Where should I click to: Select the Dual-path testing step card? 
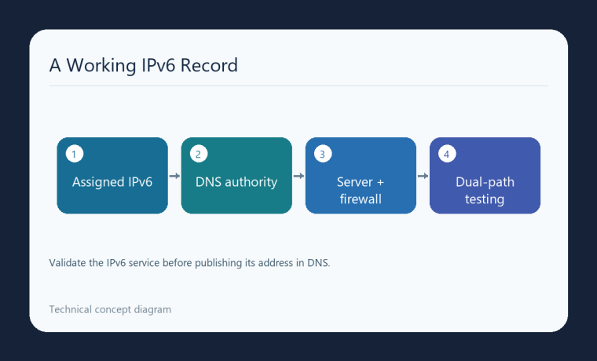tap(485, 175)
